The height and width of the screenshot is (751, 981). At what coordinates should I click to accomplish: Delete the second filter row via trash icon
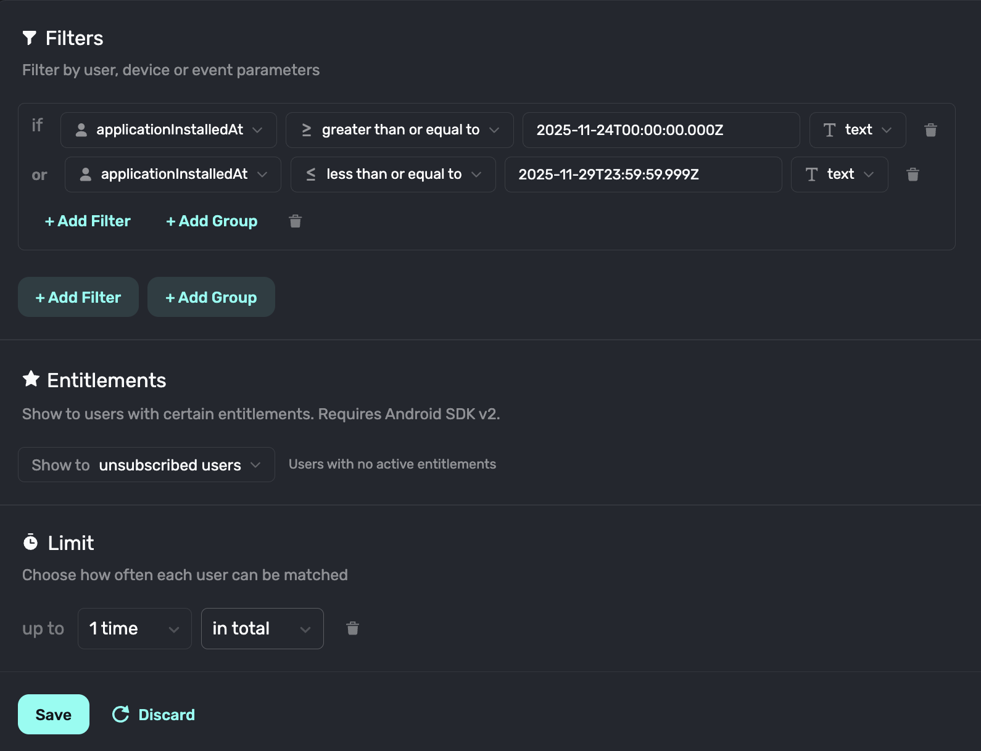tap(913, 174)
